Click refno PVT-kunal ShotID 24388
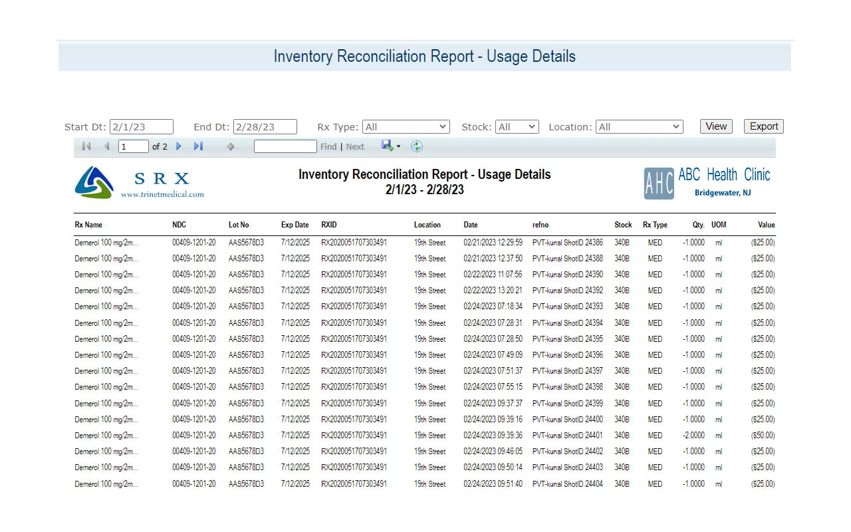The image size is (851, 532). (568, 259)
